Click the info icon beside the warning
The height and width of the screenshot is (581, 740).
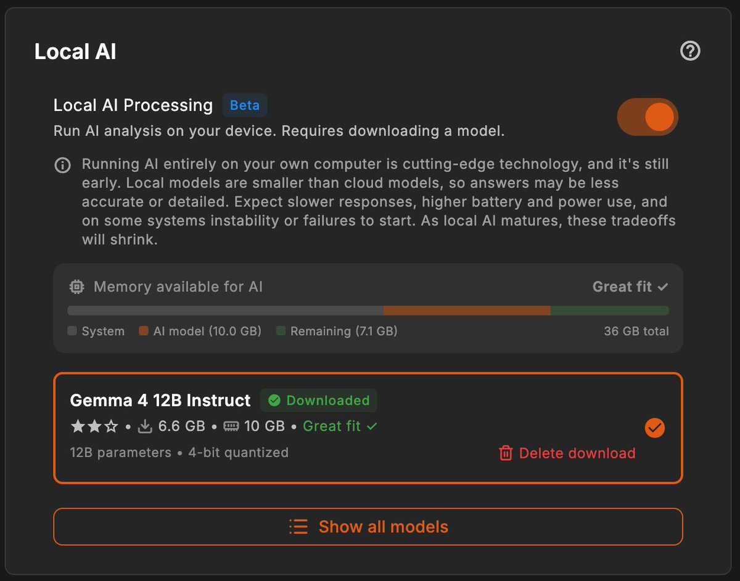click(63, 166)
